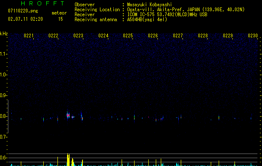The width and height of the screenshot is (262, 166).
Task: Click the 0223 time marker
Action: point(78,36)
